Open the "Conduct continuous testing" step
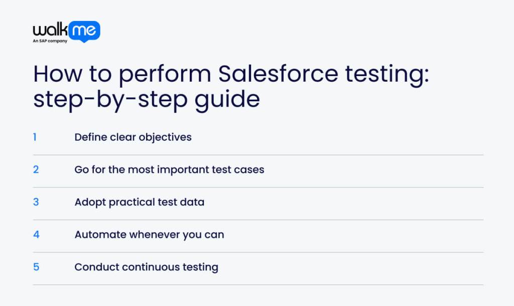The height and width of the screenshot is (306, 514). click(146, 267)
